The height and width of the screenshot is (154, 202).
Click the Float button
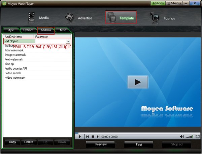tap(139, 145)
